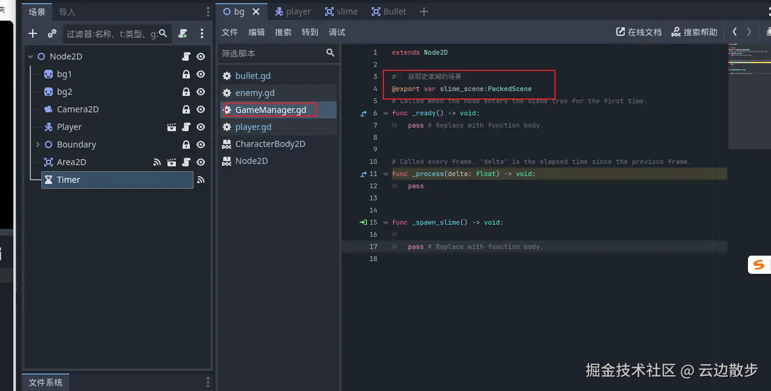The image size is (771, 391).
Task: Switch to the slime scene tab
Action: click(x=342, y=12)
